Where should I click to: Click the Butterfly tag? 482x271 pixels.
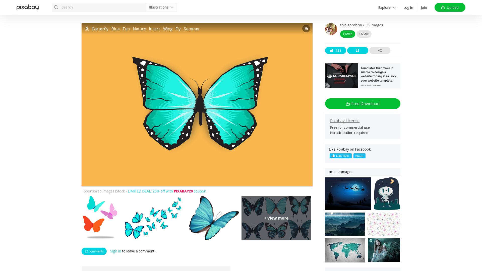tap(100, 29)
